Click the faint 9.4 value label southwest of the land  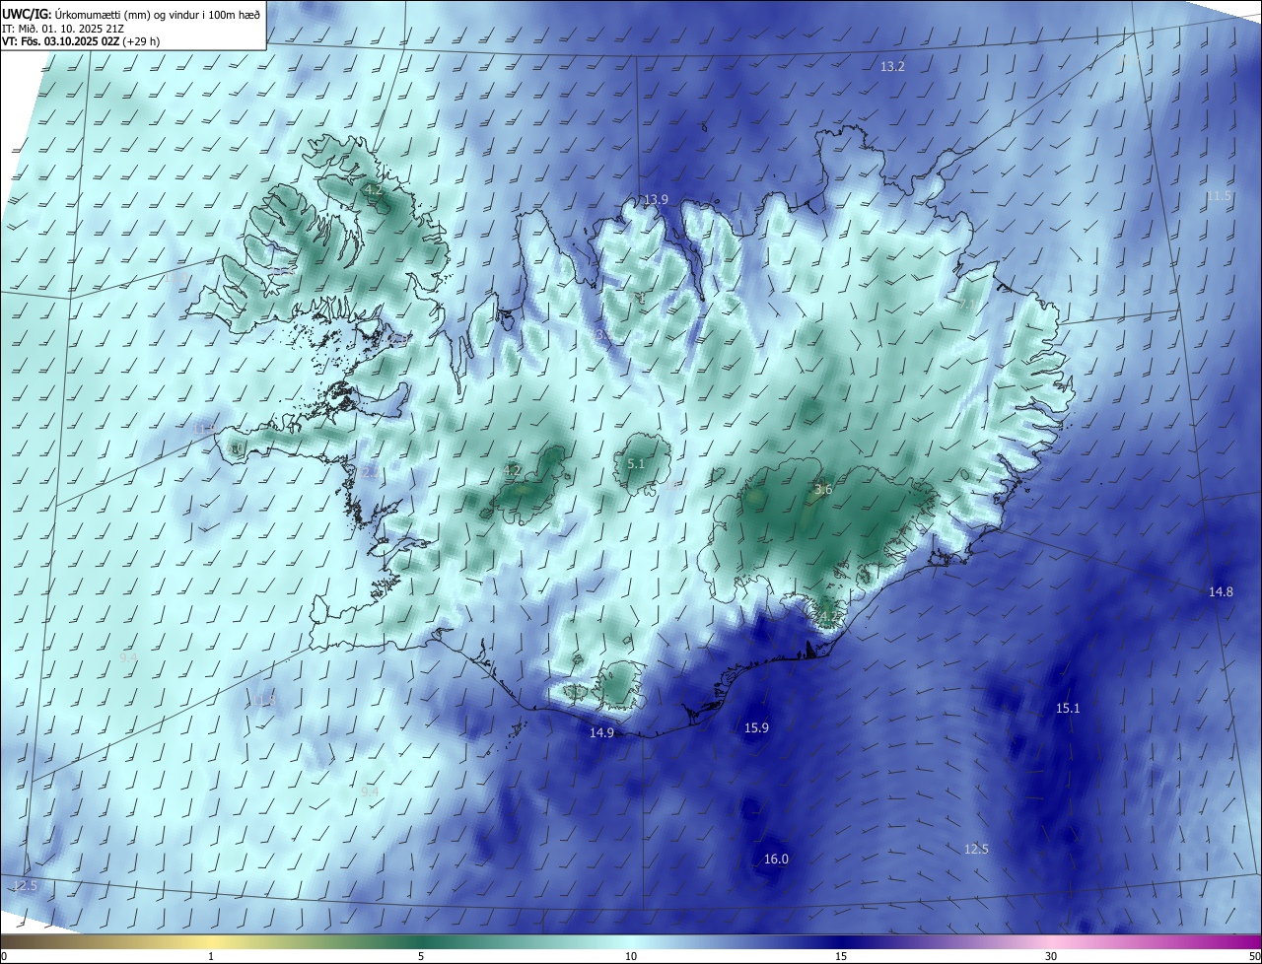370,792
